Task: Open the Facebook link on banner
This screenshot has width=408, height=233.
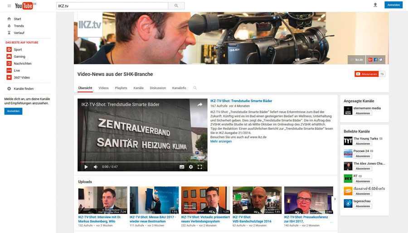Action: [375, 60]
